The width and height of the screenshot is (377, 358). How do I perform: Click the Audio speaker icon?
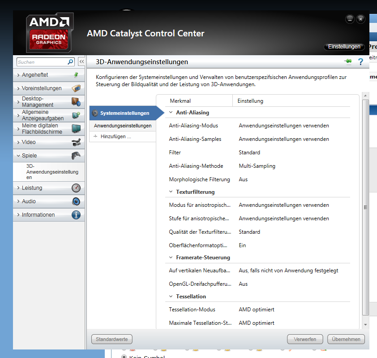[76, 201]
